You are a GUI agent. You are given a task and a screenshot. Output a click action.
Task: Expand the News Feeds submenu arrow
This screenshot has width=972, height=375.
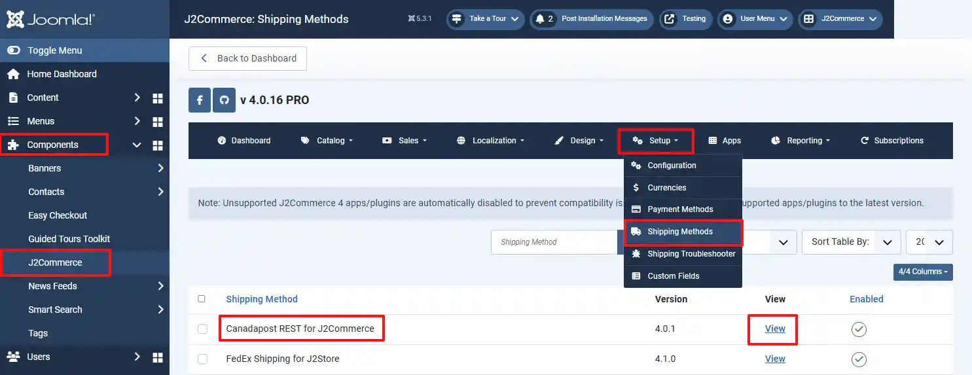tap(160, 286)
